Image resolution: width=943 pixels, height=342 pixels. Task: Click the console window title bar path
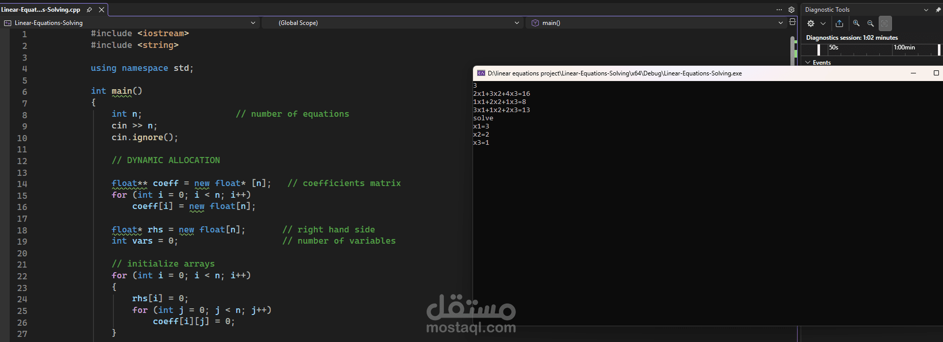click(614, 73)
